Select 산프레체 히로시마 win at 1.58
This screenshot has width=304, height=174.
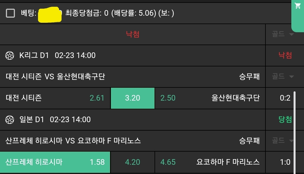pyautogui.click(x=55, y=162)
